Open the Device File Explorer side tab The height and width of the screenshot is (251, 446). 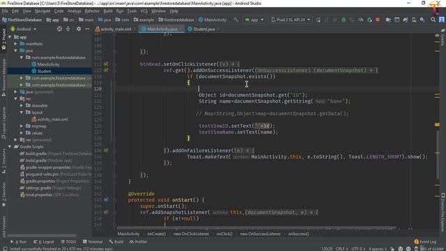pos(443,212)
